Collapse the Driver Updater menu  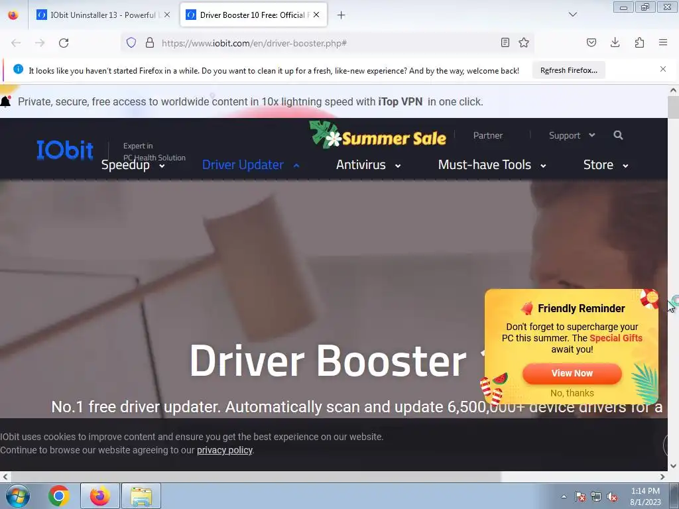pyautogui.click(x=251, y=165)
